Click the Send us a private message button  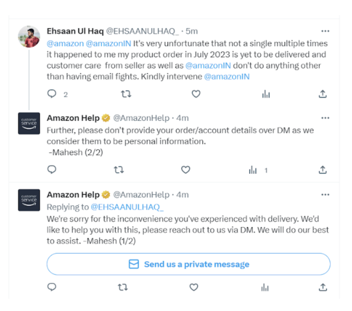coord(188,264)
